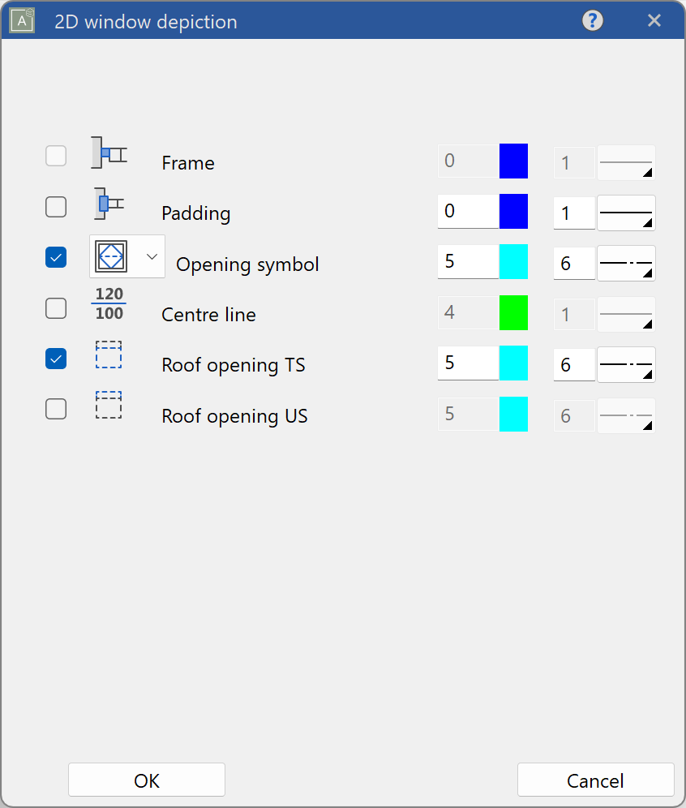Enable the Centre line checkbox
This screenshot has height=808, width=686.
pos(56,308)
